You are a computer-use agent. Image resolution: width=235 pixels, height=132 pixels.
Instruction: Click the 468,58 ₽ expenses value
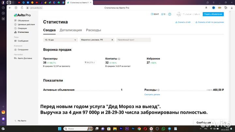click(218, 90)
